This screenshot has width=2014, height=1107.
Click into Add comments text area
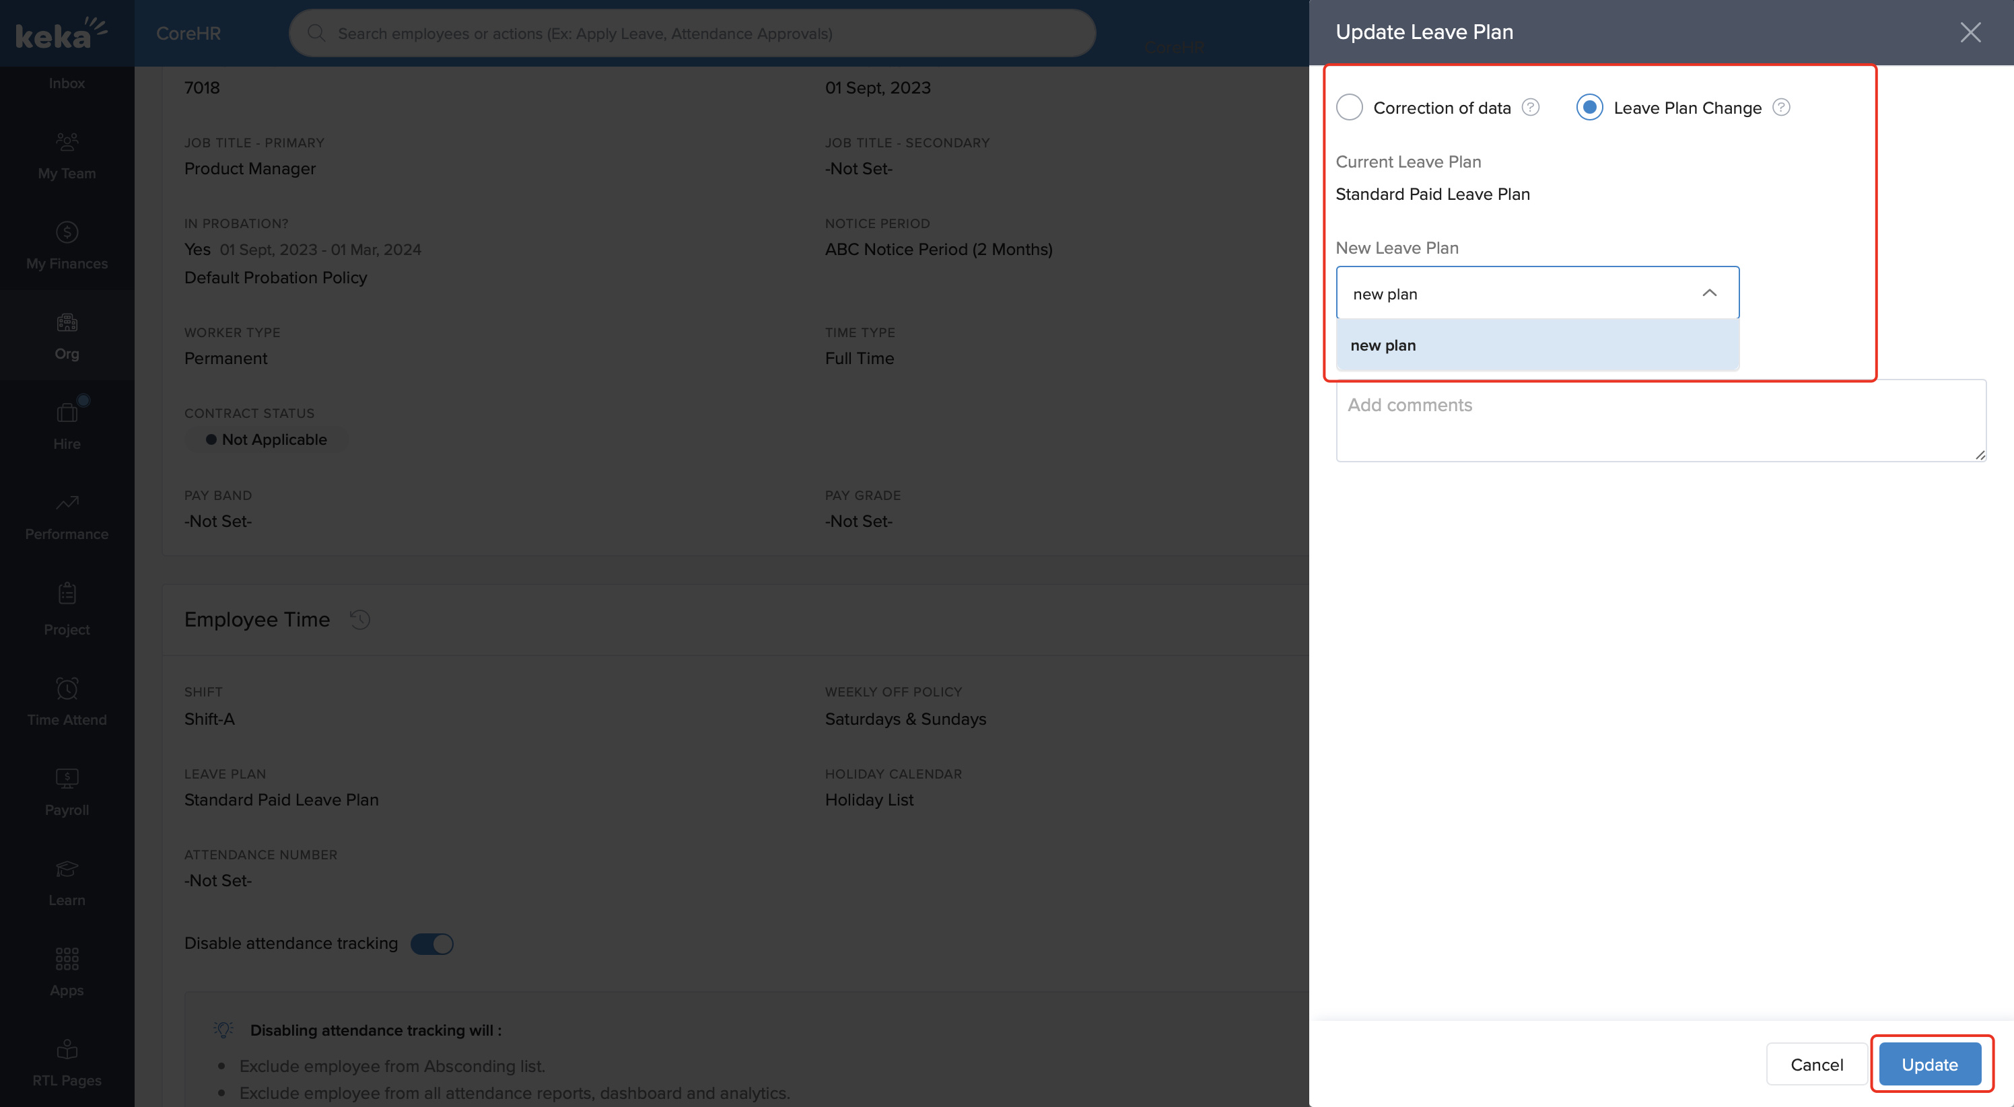(1661, 421)
